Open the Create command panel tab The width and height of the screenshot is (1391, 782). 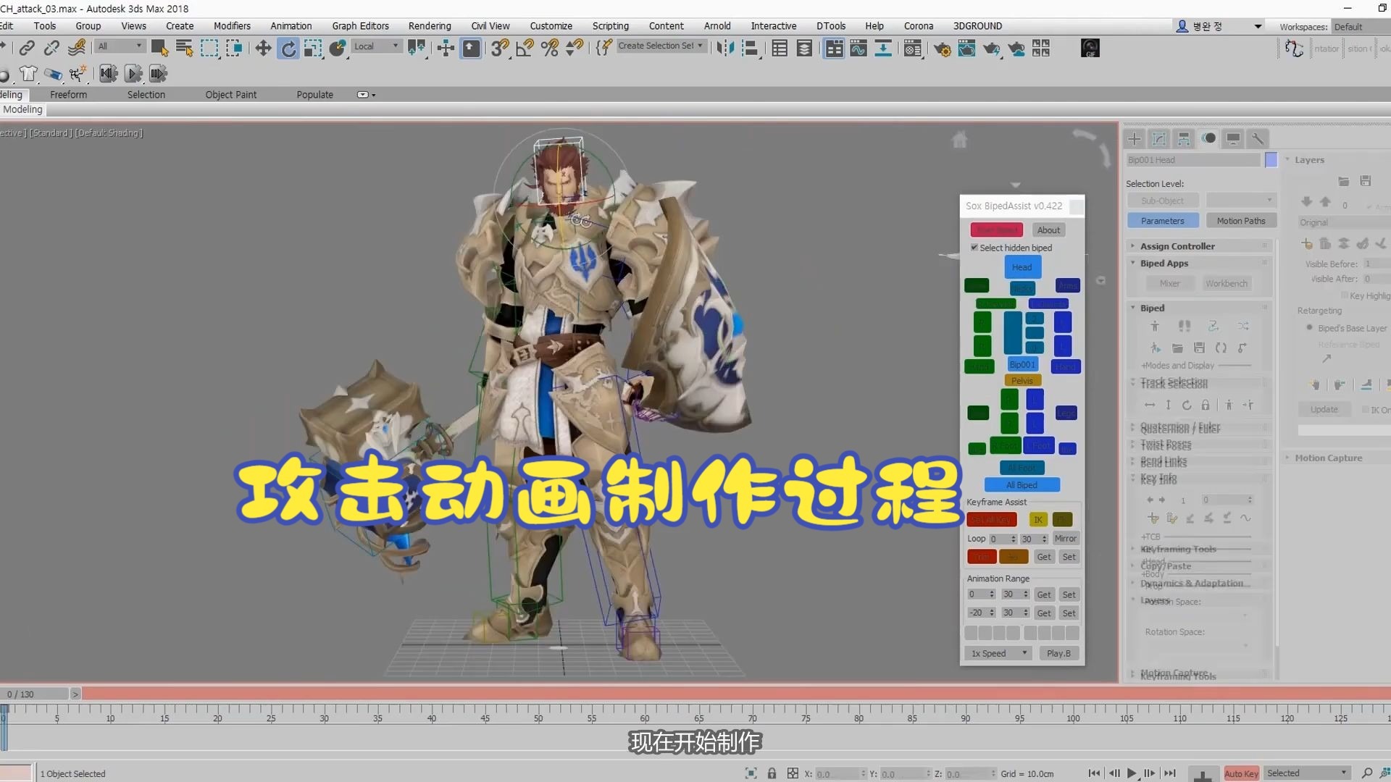pos(1135,138)
